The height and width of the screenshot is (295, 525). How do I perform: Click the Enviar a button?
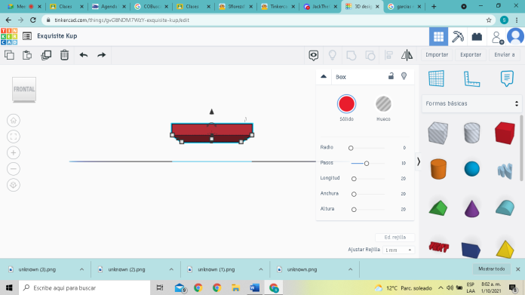click(x=505, y=54)
